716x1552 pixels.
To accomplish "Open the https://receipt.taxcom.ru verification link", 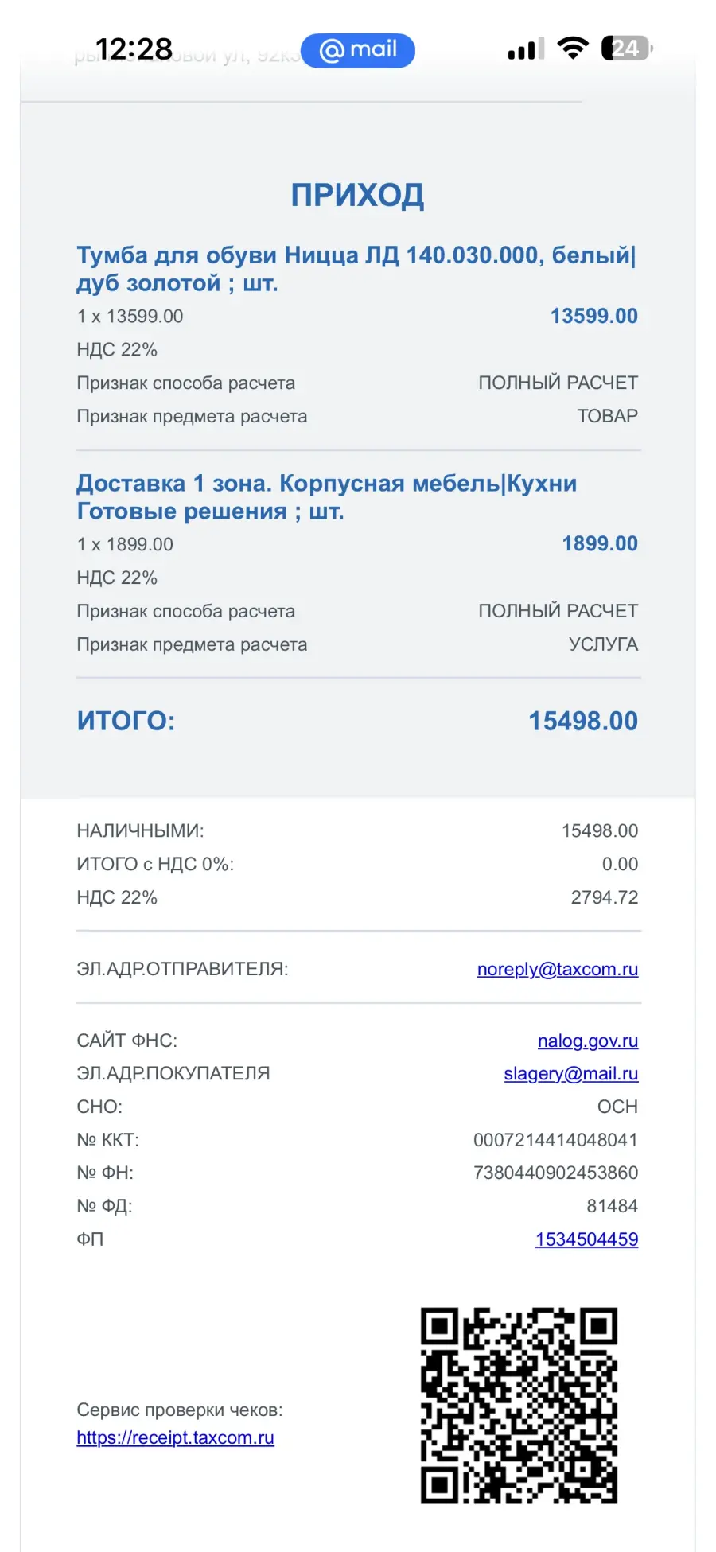I will pos(175,1437).
